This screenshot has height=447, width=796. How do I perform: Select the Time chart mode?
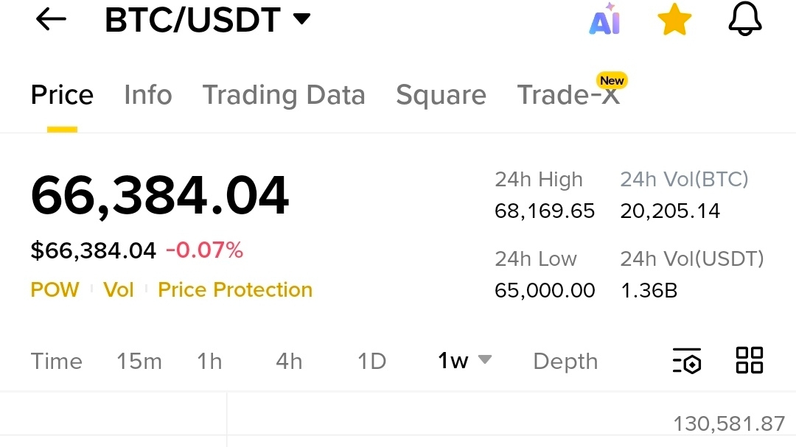[56, 362]
